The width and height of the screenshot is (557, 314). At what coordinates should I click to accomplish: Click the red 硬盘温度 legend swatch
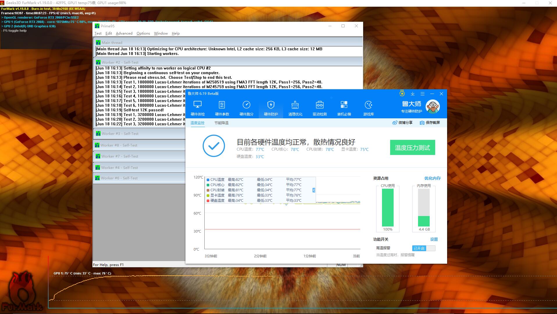(x=208, y=201)
